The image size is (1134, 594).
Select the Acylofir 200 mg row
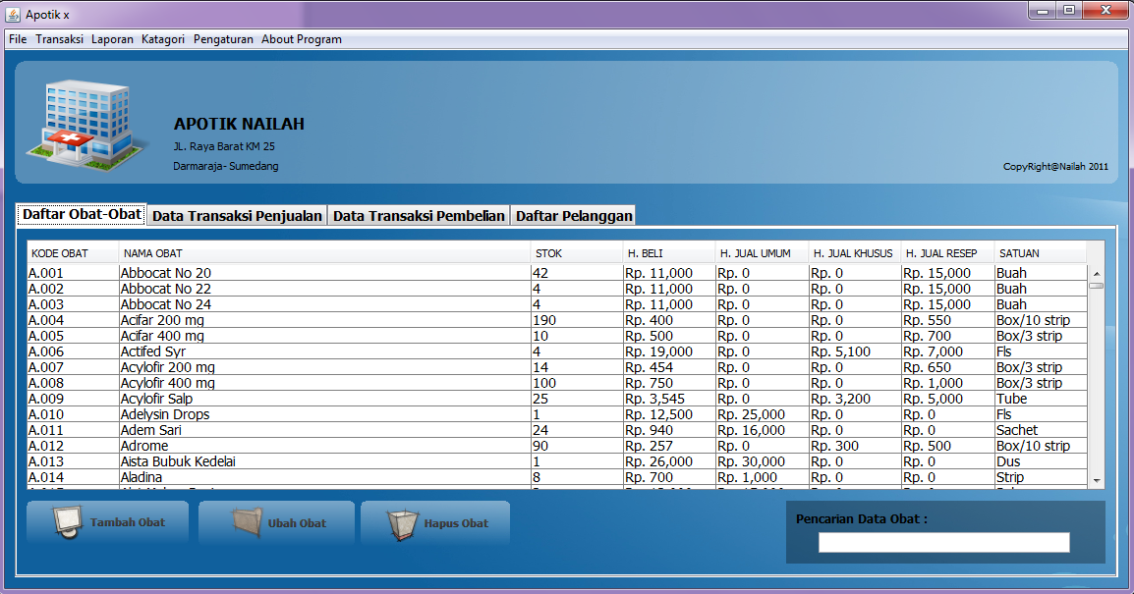point(557,367)
